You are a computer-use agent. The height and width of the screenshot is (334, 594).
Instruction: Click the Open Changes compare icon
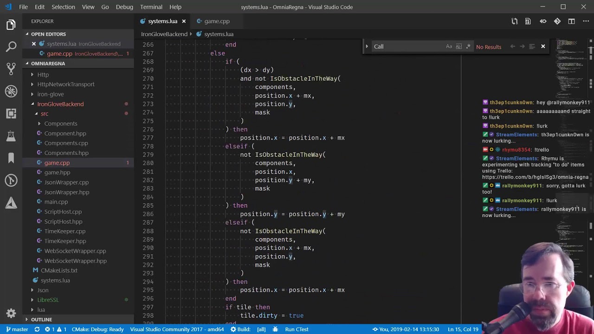coord(515,21)
